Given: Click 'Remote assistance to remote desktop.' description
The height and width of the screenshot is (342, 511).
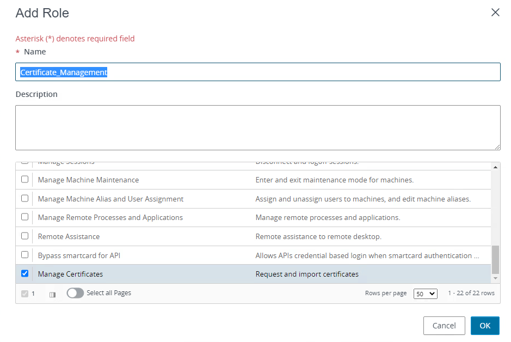Looking at the screenshot, I should [318, 236].
